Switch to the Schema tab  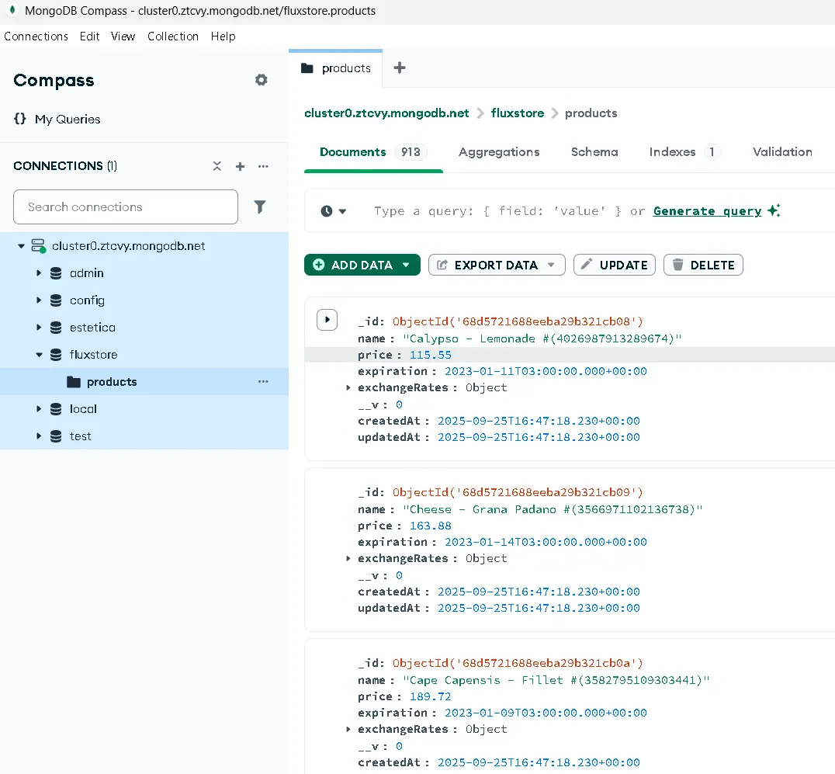(x=594, y=152)
